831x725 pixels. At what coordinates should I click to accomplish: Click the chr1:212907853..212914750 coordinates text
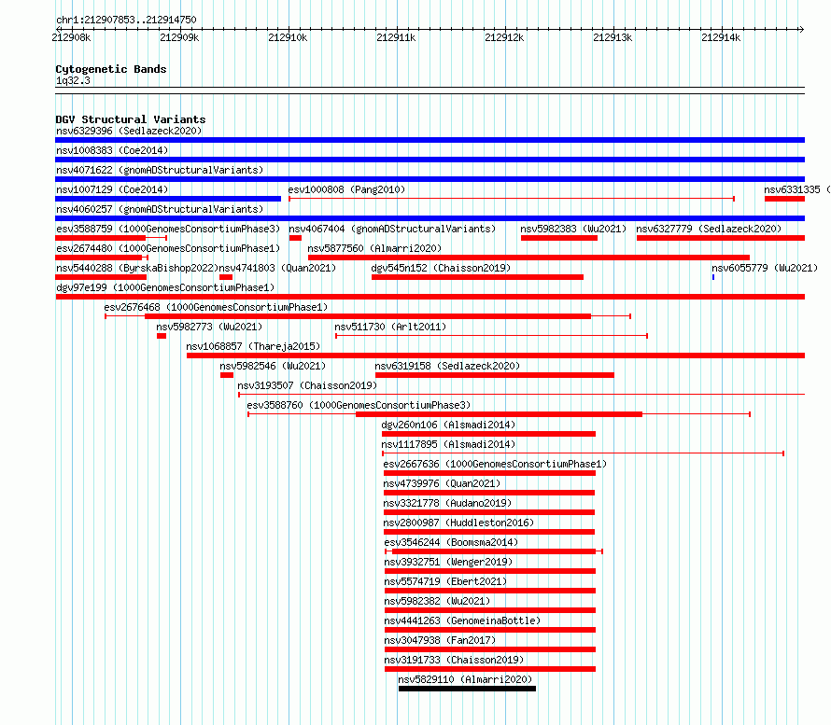pos(126,20)
